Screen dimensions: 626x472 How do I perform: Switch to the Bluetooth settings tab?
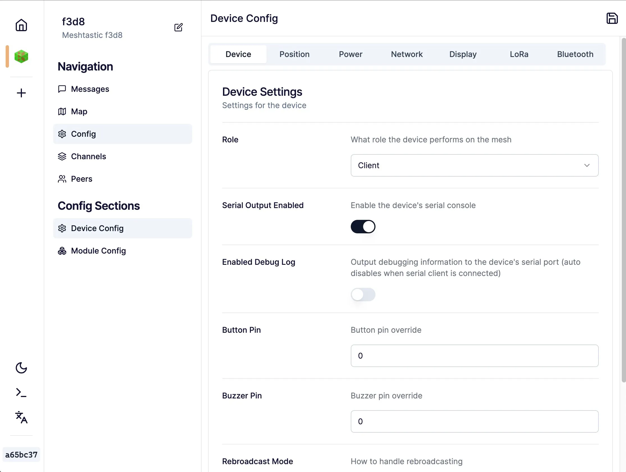(x=575, y=54)
